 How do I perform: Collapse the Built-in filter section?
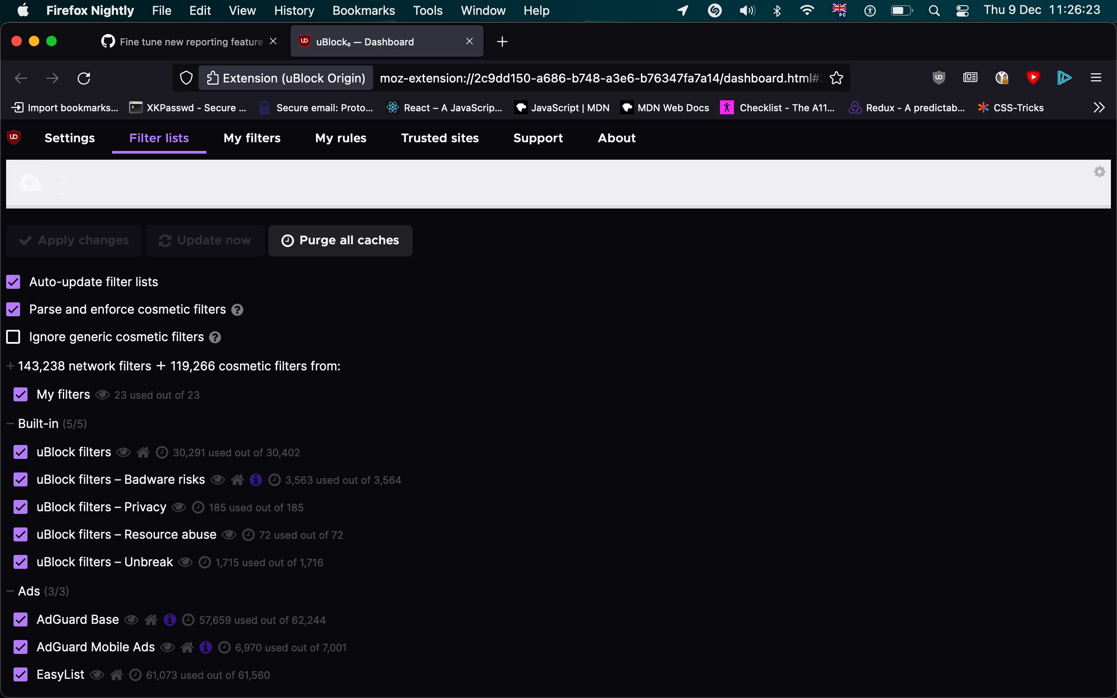10,423
